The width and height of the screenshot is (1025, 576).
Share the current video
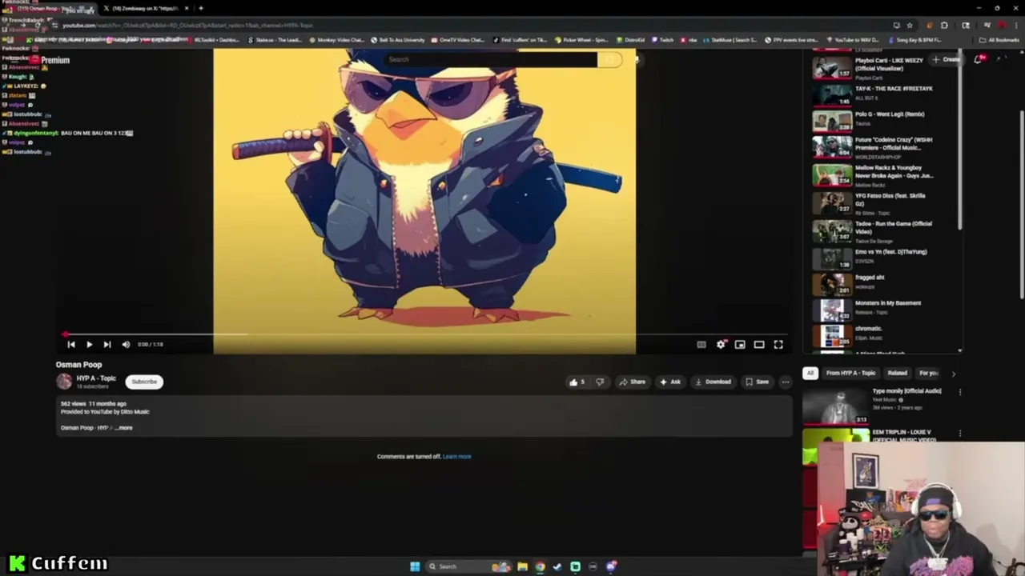coord(633,382)
